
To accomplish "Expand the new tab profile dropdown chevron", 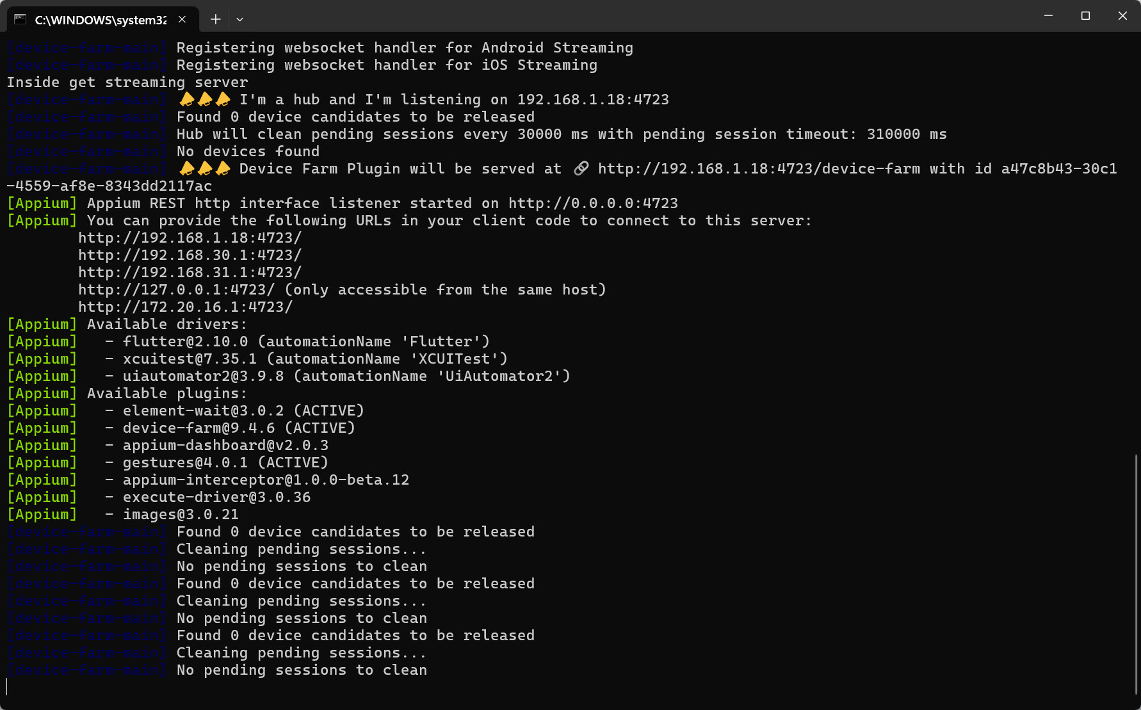I will 239,19.
